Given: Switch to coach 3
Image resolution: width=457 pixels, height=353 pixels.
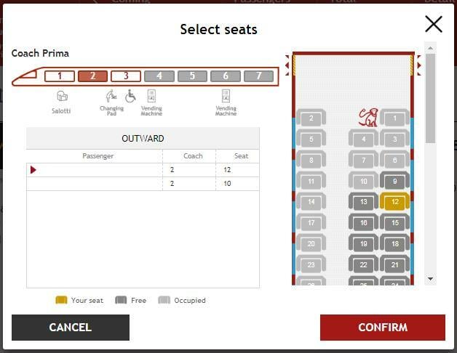Looking at the screenshot, I should coord(126,76).
